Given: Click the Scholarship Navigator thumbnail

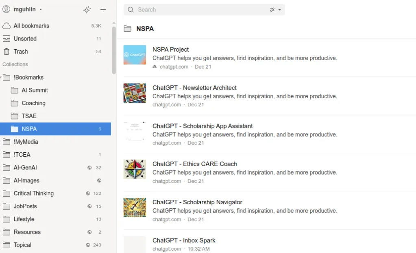Looking at the screenshot, I should click(135, 208).
